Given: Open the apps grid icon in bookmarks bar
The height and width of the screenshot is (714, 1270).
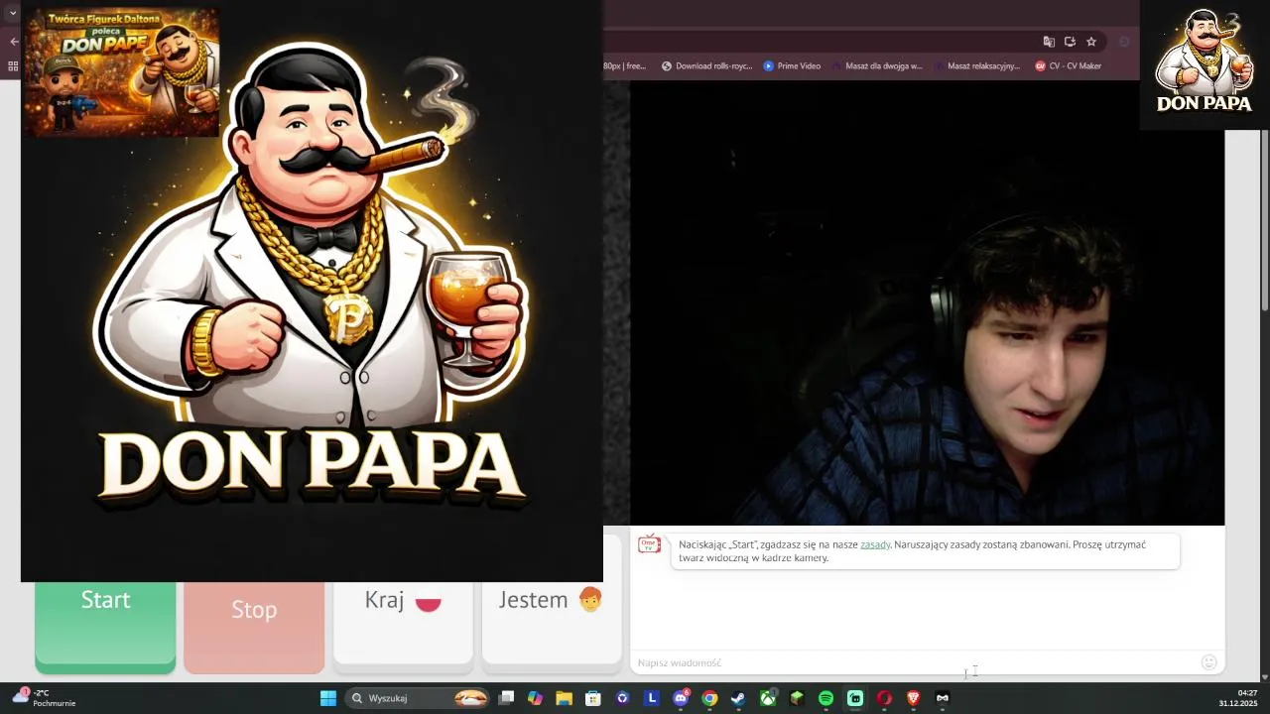Looking at the screenshot, I should [x=13, y=66].
